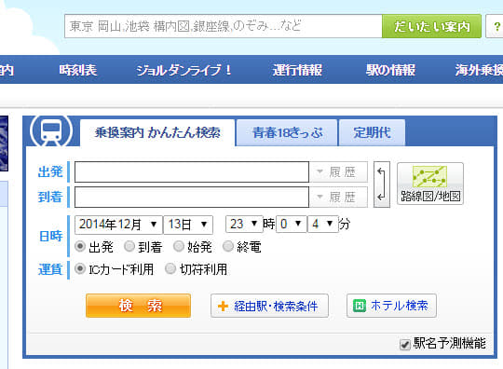Open 運行情報 in the navigation bar
Viewport: 503px width, 369px height.
[297, 70]
